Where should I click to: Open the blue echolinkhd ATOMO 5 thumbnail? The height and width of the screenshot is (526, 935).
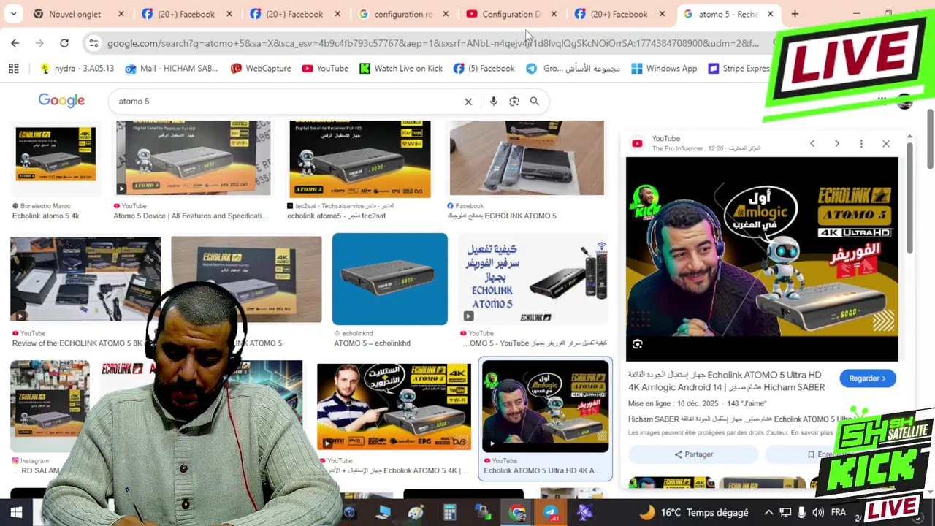[x=389, y=279]
